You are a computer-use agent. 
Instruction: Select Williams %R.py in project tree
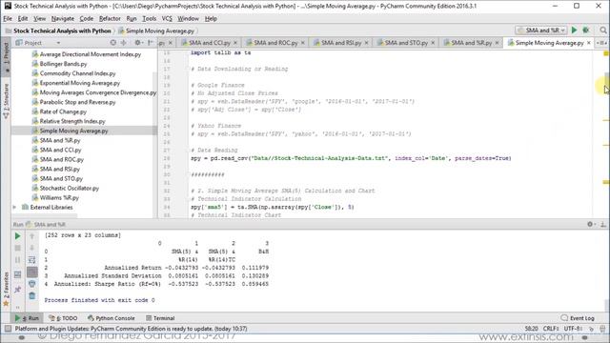pyautogui.click(x=59, y=197)
